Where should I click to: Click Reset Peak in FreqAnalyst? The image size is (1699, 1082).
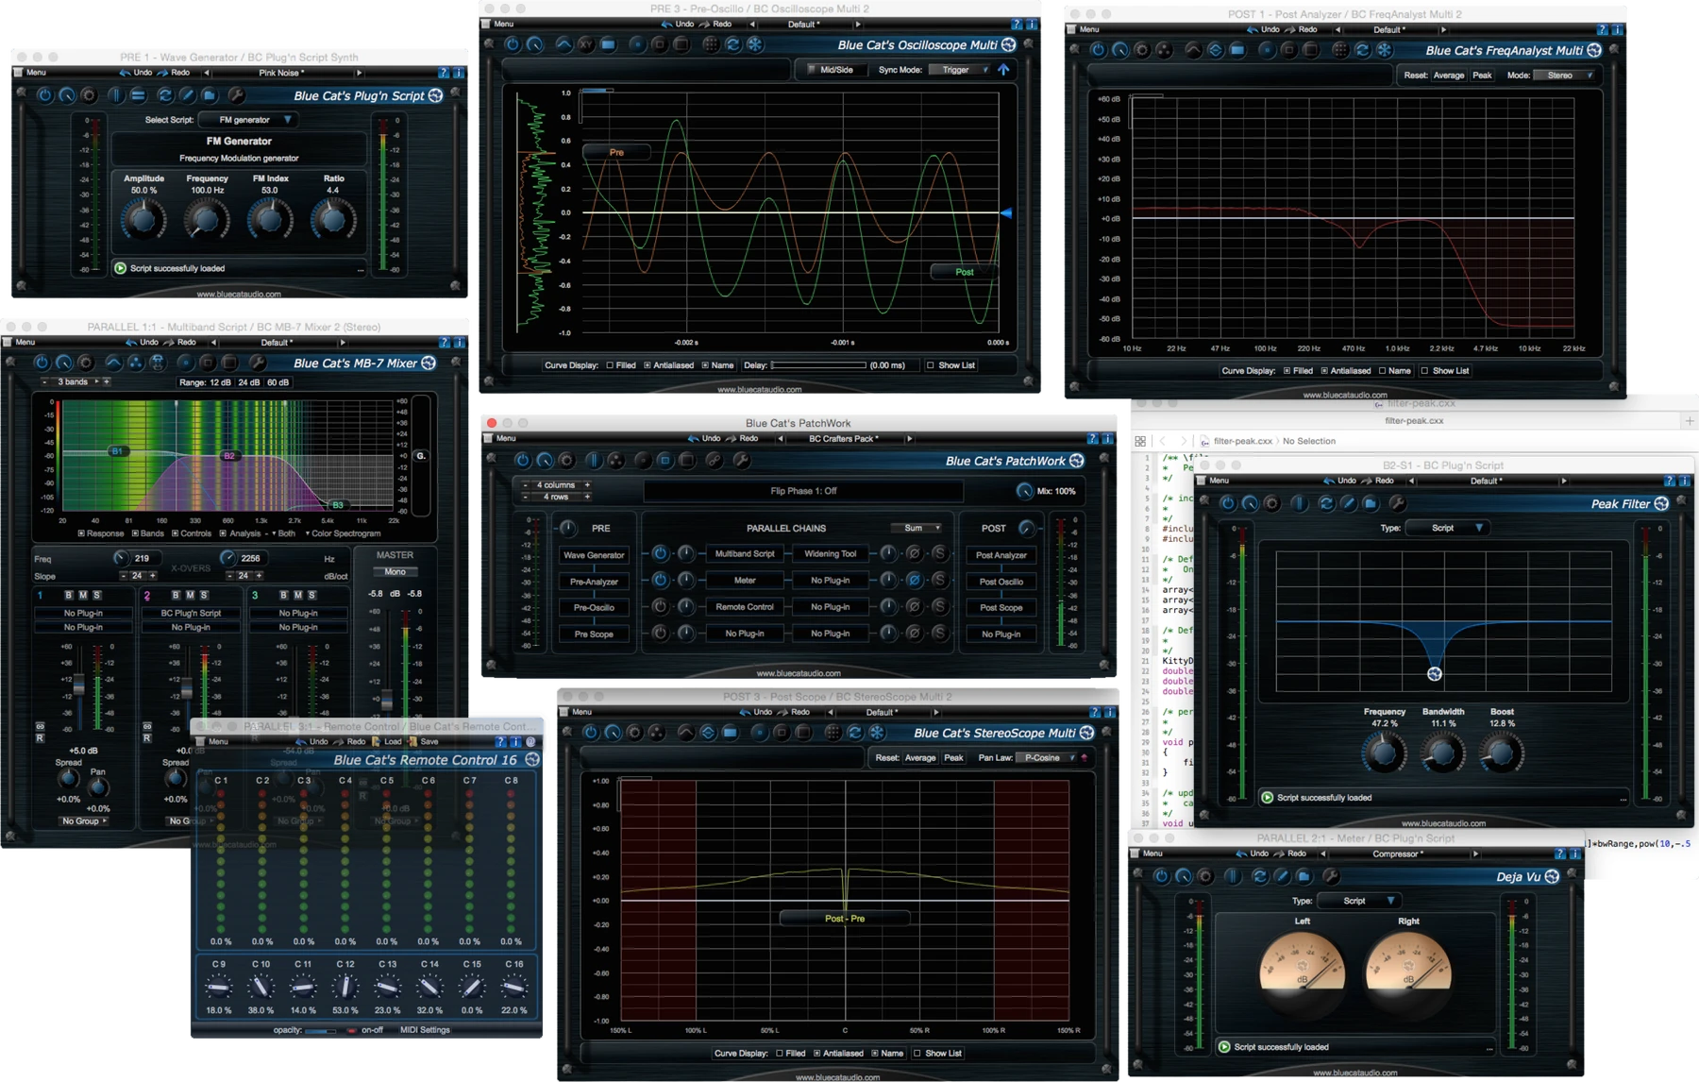coord(1482,76)
